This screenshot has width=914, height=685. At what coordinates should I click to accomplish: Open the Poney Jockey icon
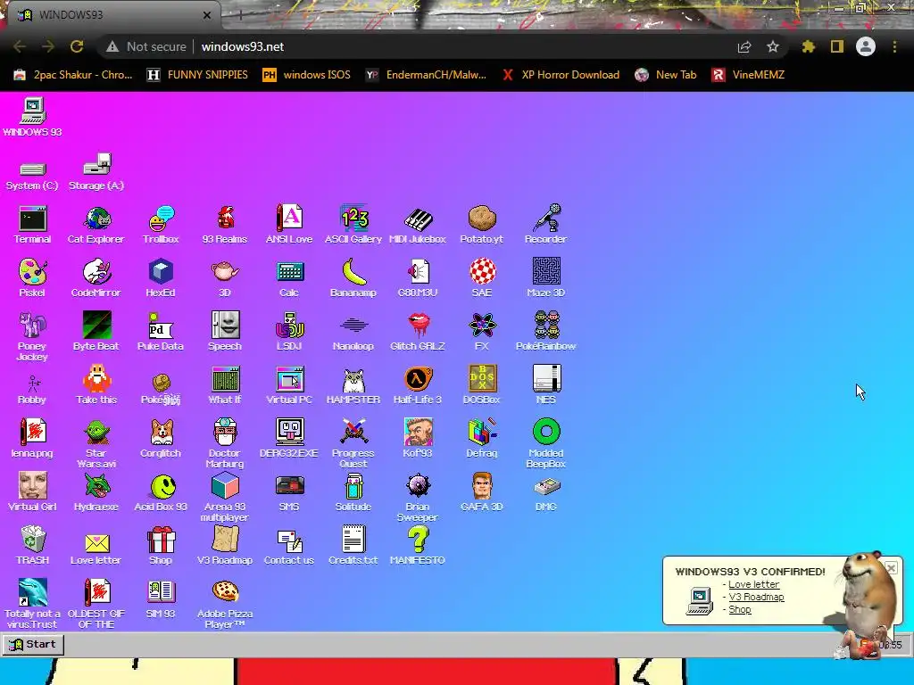(x=33, y=336)
